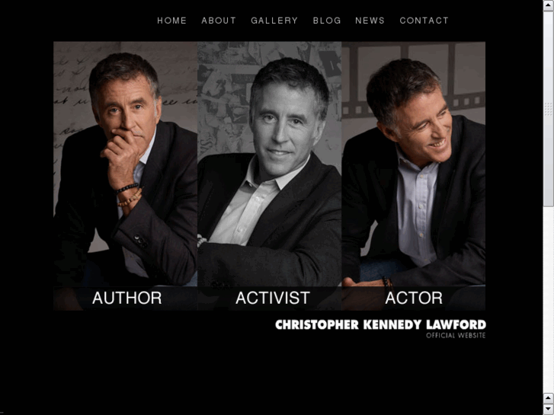The height and width of the screenshot is (415, 554).
Task: Open the HOME menu item
Action: (x=171, y=21)
